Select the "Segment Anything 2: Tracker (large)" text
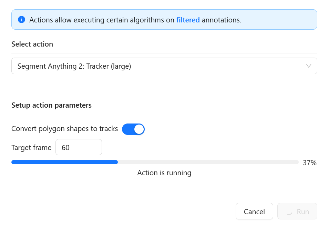The width and height of the screenshot is (328, 227). pyautogui.click(x=74, y=66)
